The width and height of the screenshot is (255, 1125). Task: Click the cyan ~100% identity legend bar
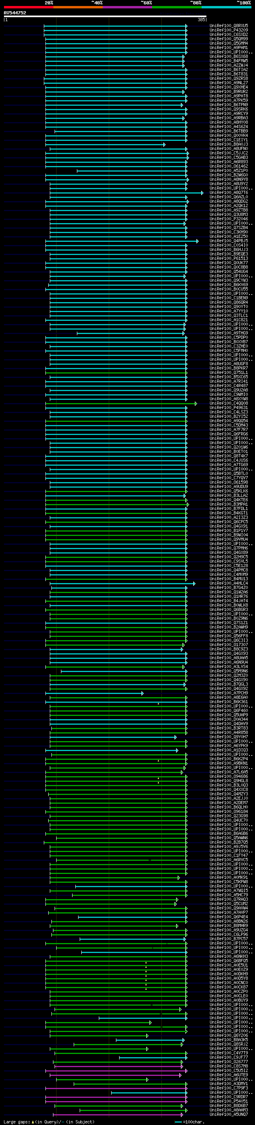coord(226,7)
